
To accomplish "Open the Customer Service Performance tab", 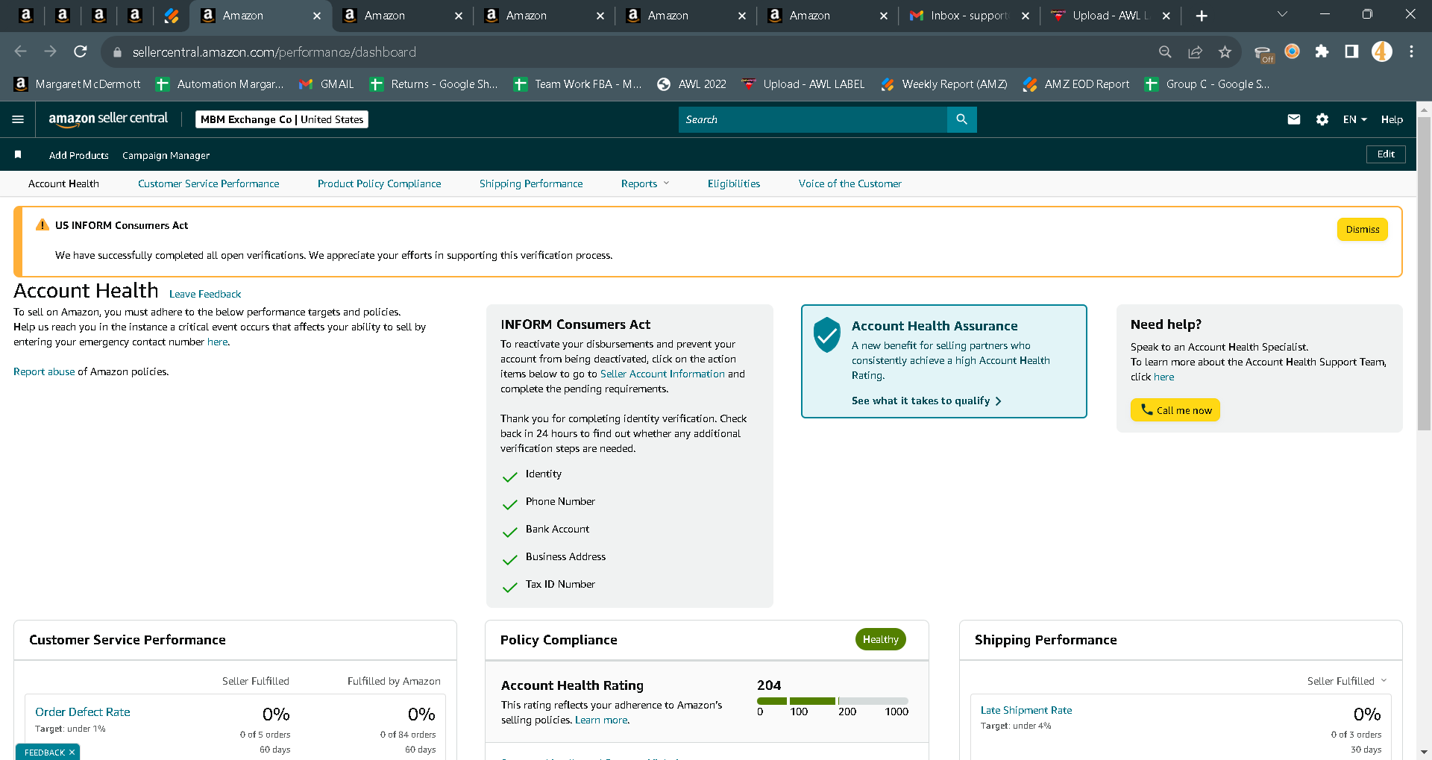I will (209, 183).
